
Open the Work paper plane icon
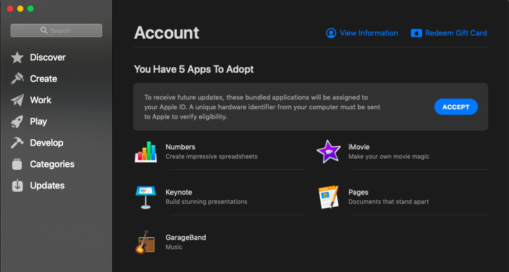17,100
